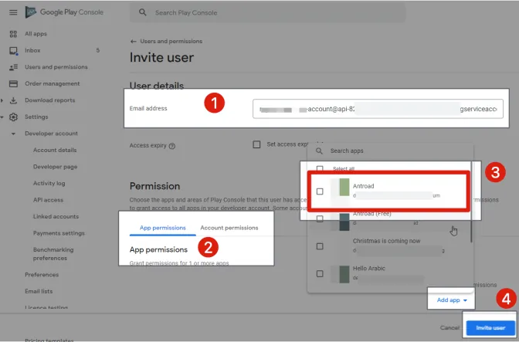Click the back arrow to Users and permissions
The image size is (519, 342).
point(134,42)
